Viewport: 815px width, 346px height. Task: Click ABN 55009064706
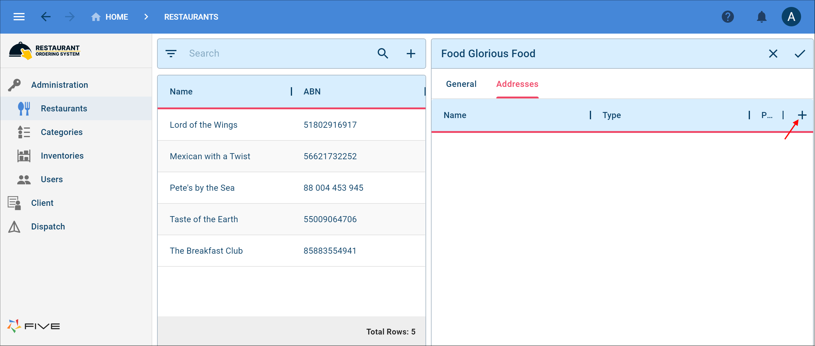(x=330, y=219)
